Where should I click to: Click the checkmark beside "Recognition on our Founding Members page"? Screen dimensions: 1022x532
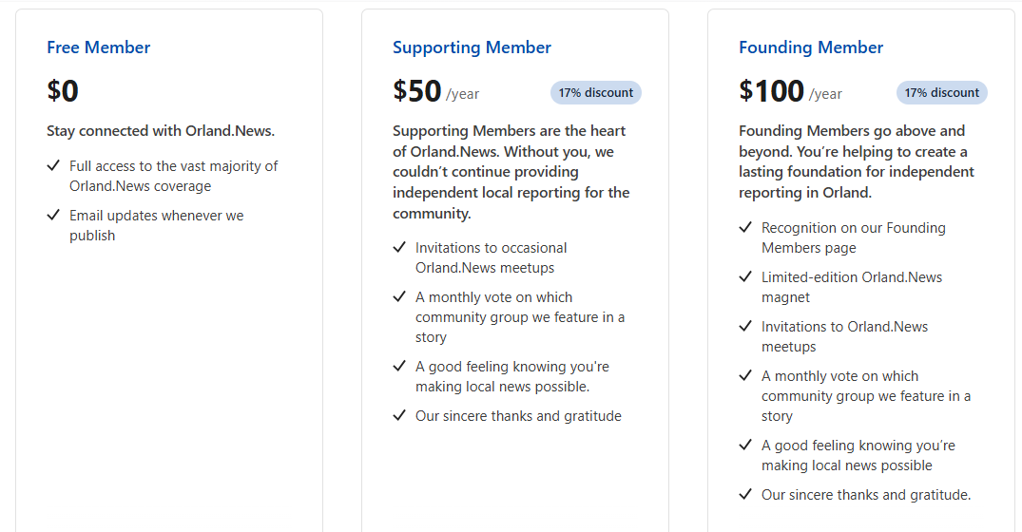(745, 228)
